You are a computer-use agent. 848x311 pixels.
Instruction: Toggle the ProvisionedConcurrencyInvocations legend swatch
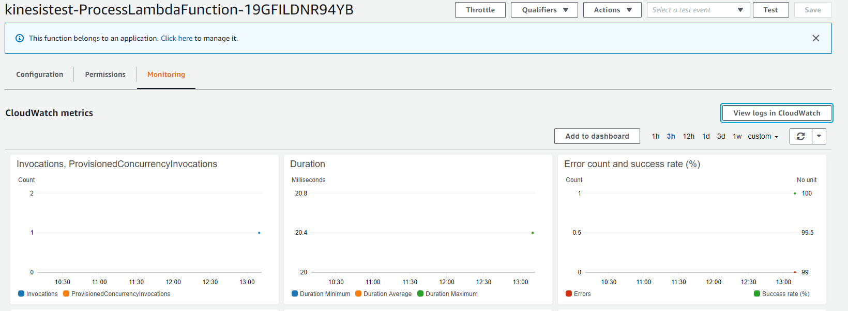(x=66, y=293)
